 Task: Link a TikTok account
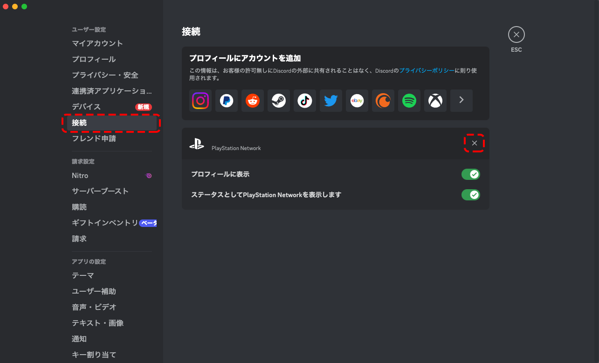point(305,101)
